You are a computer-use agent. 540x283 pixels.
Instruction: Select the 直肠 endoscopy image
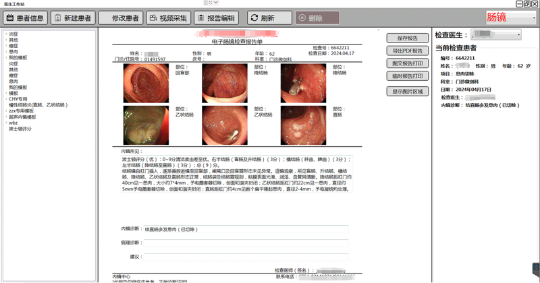tap(303, 125)
